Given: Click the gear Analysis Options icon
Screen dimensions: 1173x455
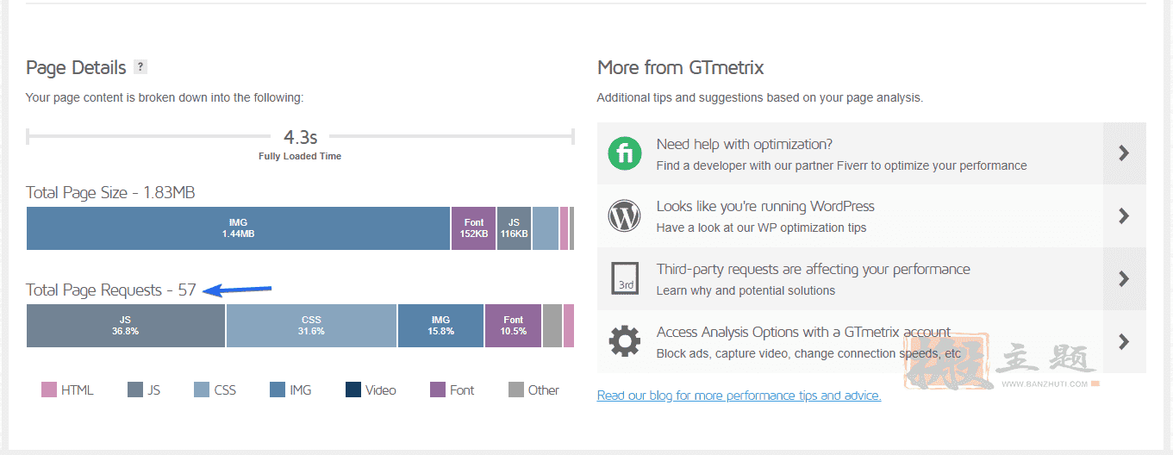Looking at the screenshot, I should (625, 341).
